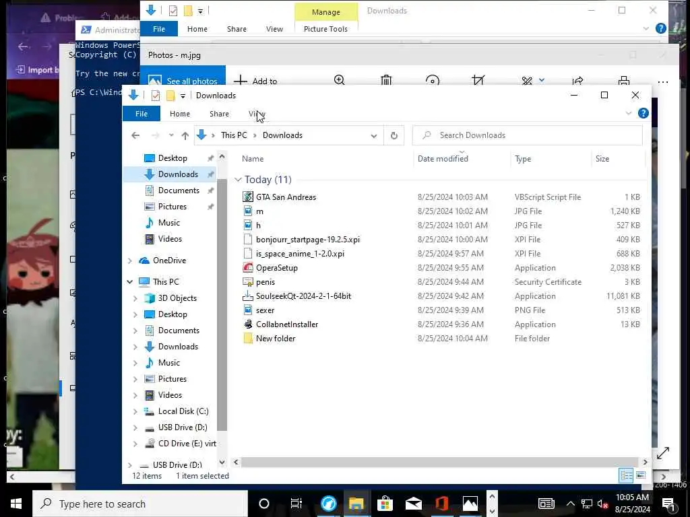
Task: Select Documents in Quick access
Action: click(x=179, y=191)
